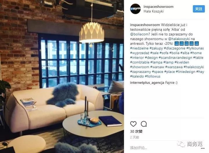209x153 pixels.
Task: Like the post with heart icon
Action: pos(133,124)
